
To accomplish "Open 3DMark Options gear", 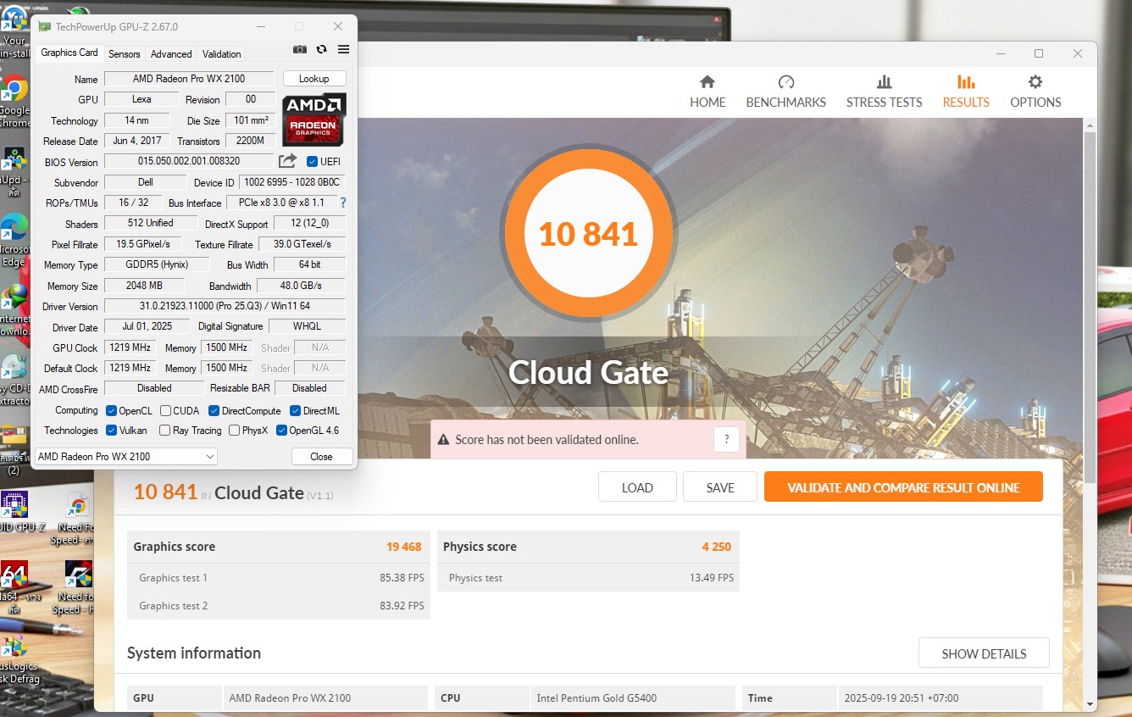I will (1035, 92).
